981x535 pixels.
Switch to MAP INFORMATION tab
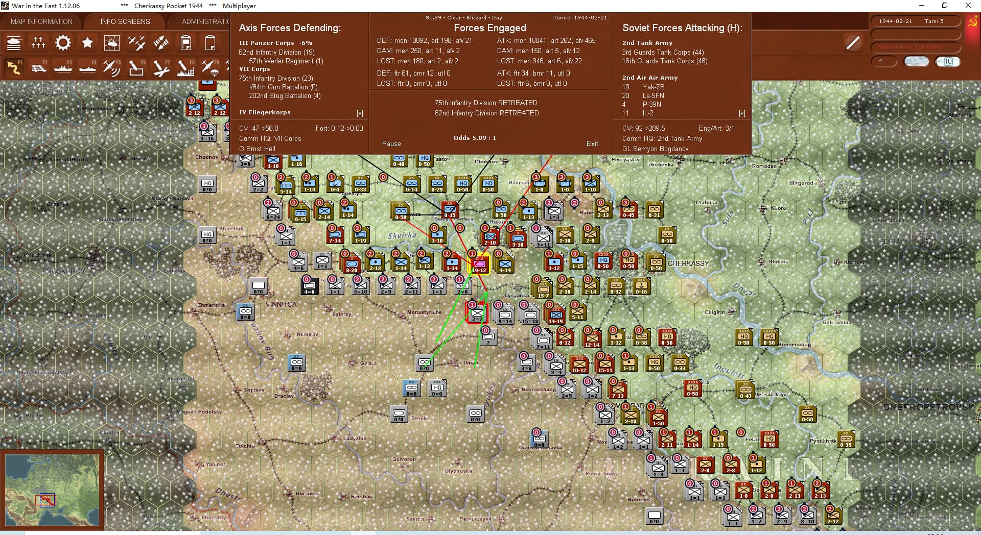click(41, 21)
